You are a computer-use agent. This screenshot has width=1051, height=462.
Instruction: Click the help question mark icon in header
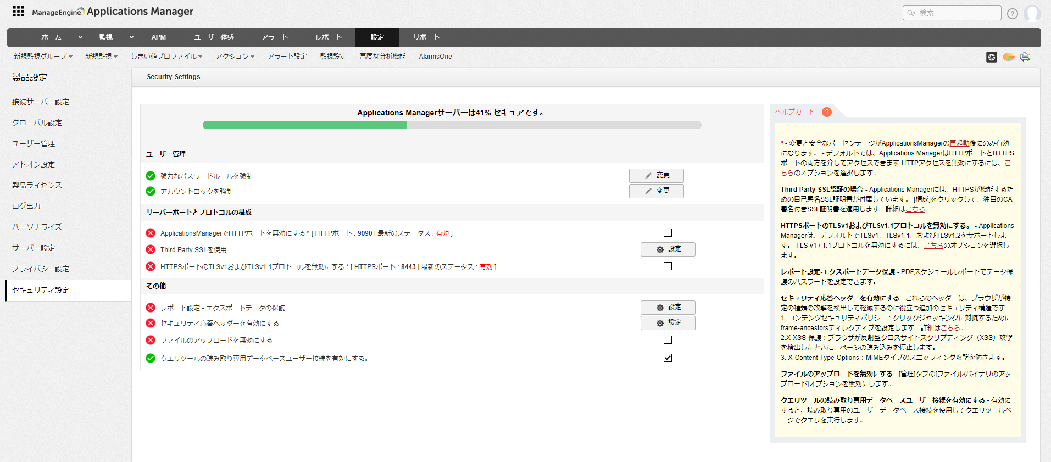click(1012, 14)
